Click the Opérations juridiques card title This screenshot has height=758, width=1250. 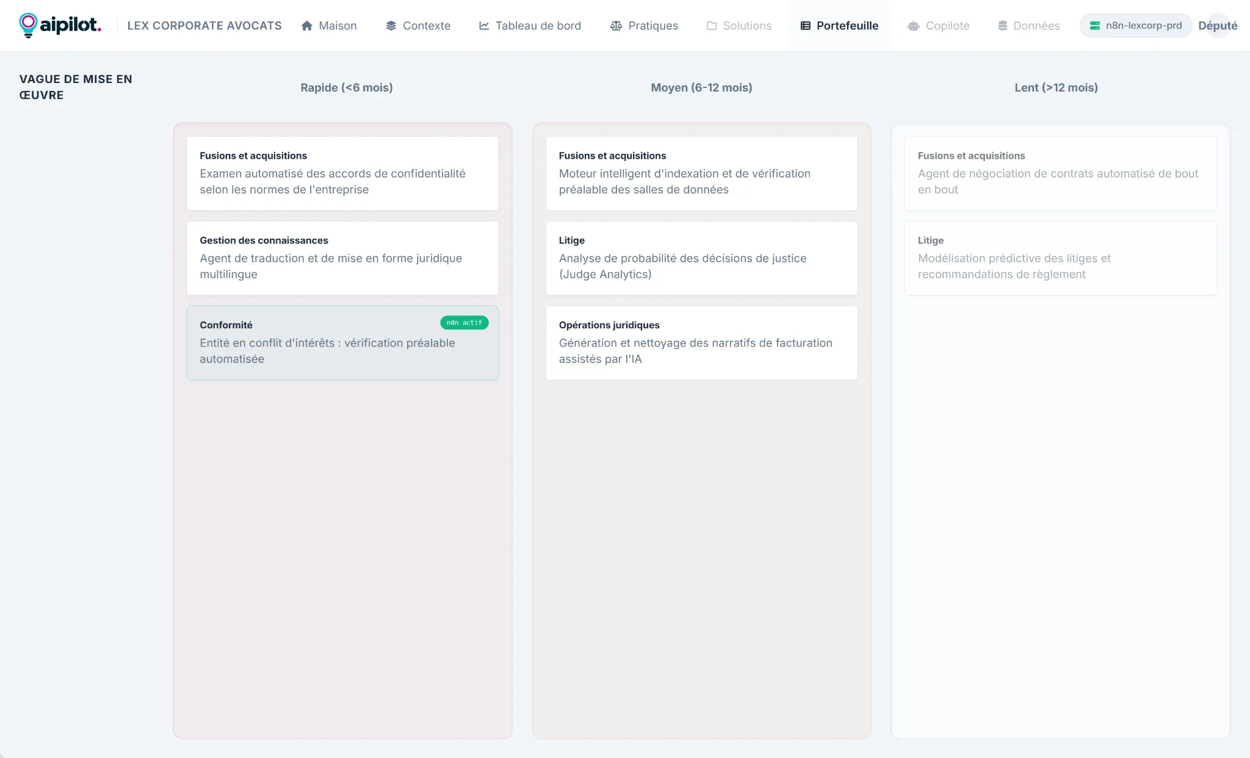[609, 325]
